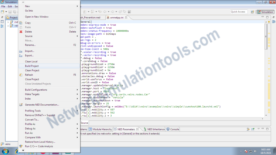Pin the NED Parameters view open

pyautogui.click(x=253, y=129)
